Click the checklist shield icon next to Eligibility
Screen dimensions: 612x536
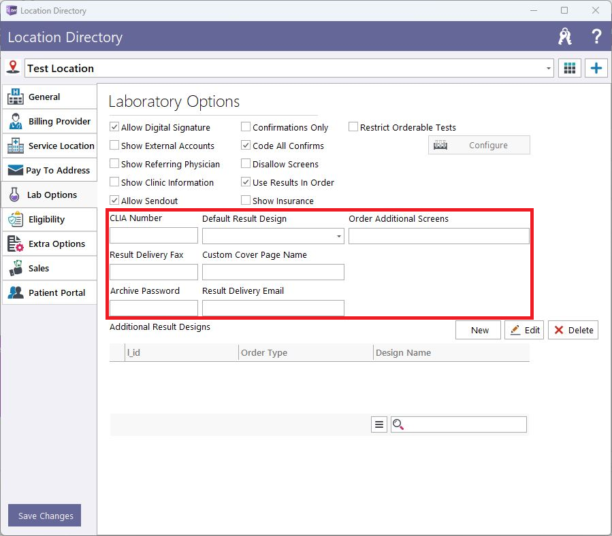(16, 219)
